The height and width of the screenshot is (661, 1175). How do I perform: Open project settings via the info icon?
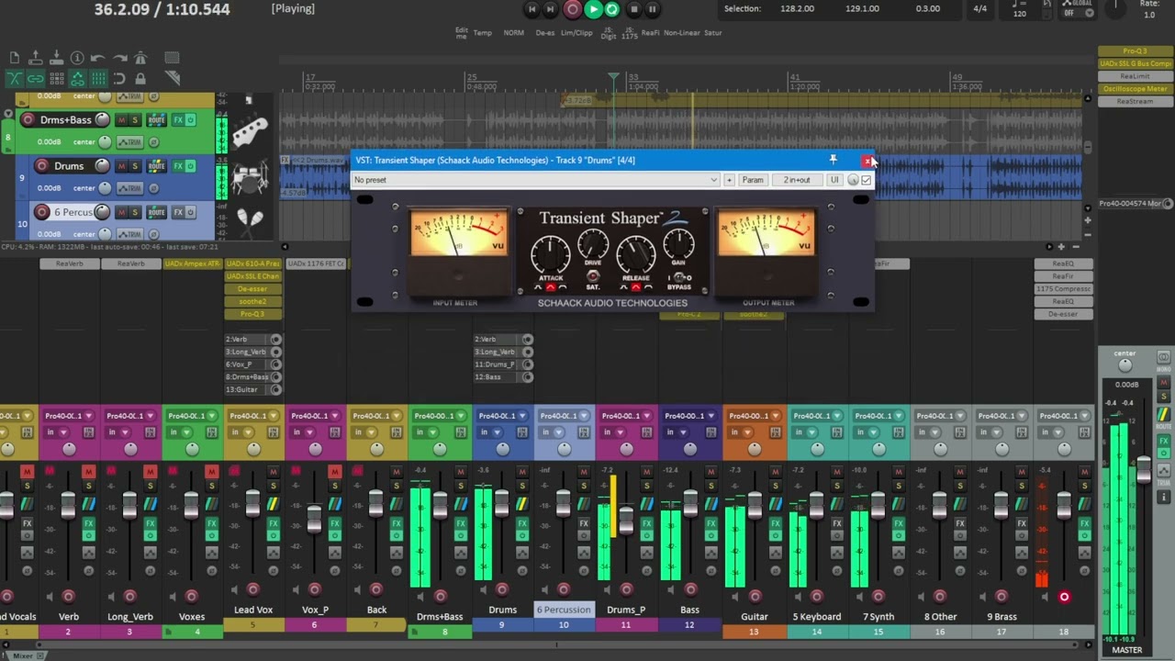pos(77,58)
